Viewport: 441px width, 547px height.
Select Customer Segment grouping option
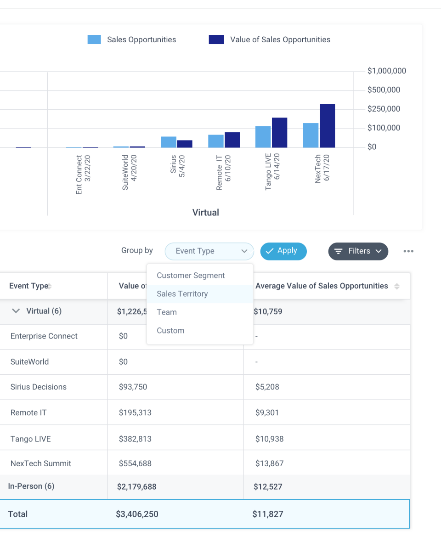(x=191, y=275)
